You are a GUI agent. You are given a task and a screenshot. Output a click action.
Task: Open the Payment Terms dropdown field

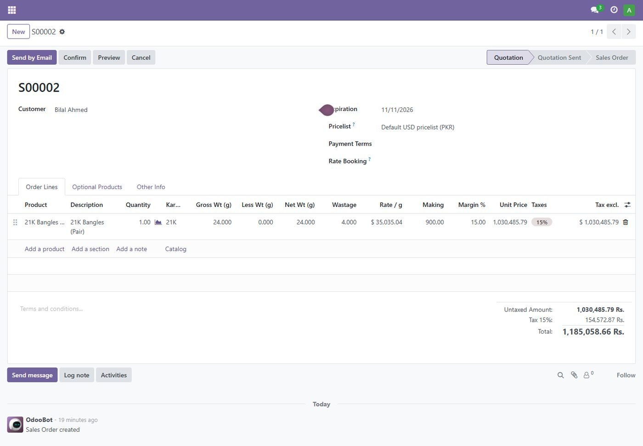pos(502,144)
